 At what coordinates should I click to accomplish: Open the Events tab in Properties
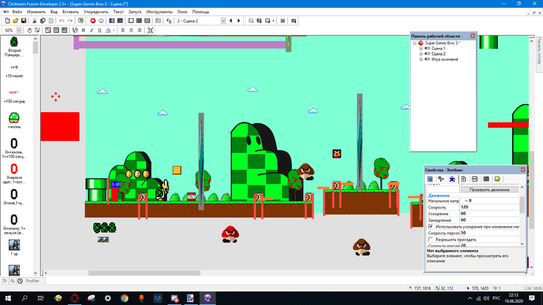tap(486, 179)
